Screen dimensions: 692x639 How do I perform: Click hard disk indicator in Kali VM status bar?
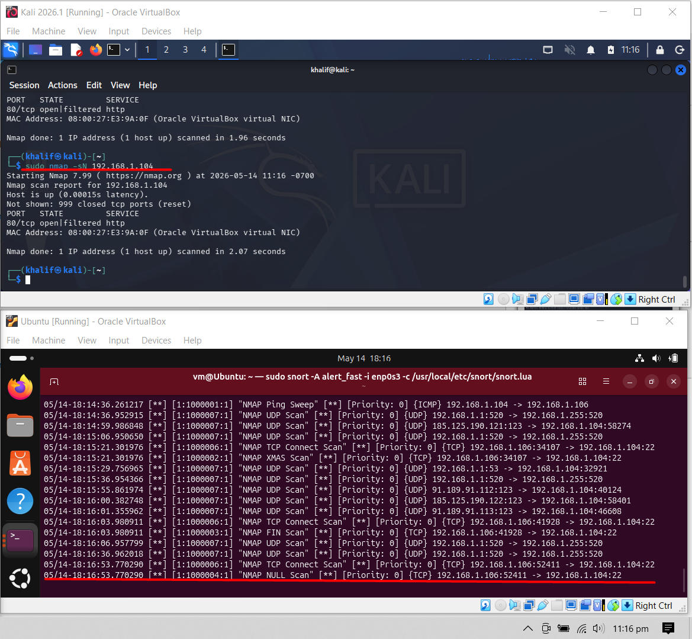(488, 299)
